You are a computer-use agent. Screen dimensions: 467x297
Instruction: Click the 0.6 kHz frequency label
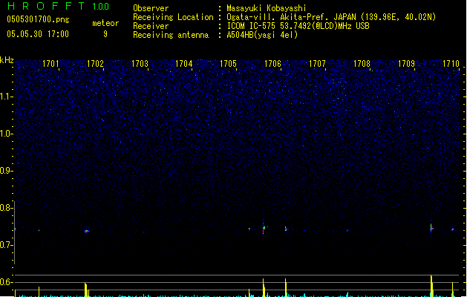[x=6, y=282]
